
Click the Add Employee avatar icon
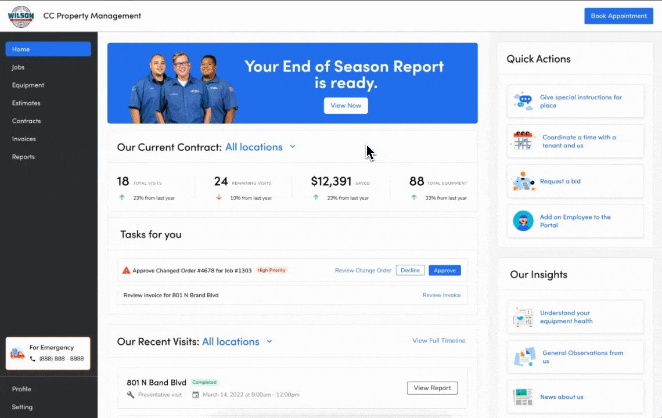pyautogui.click(x=523, y=221)
